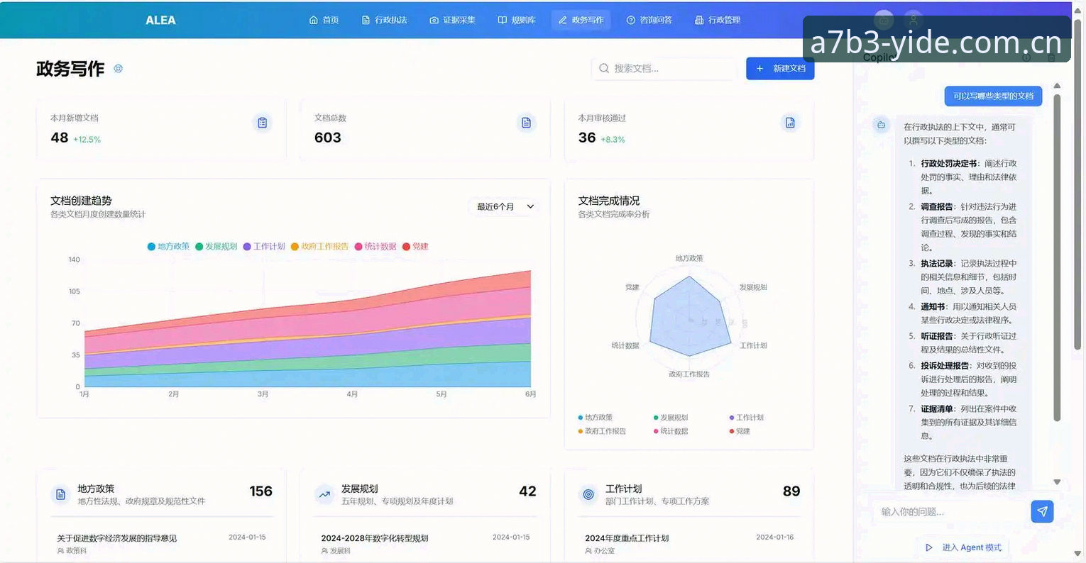Click the 文档创建趋势 chart heading

point(81,201)
